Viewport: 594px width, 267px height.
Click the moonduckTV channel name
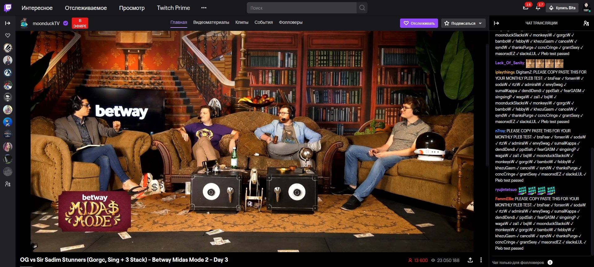[x=46, y=23]
